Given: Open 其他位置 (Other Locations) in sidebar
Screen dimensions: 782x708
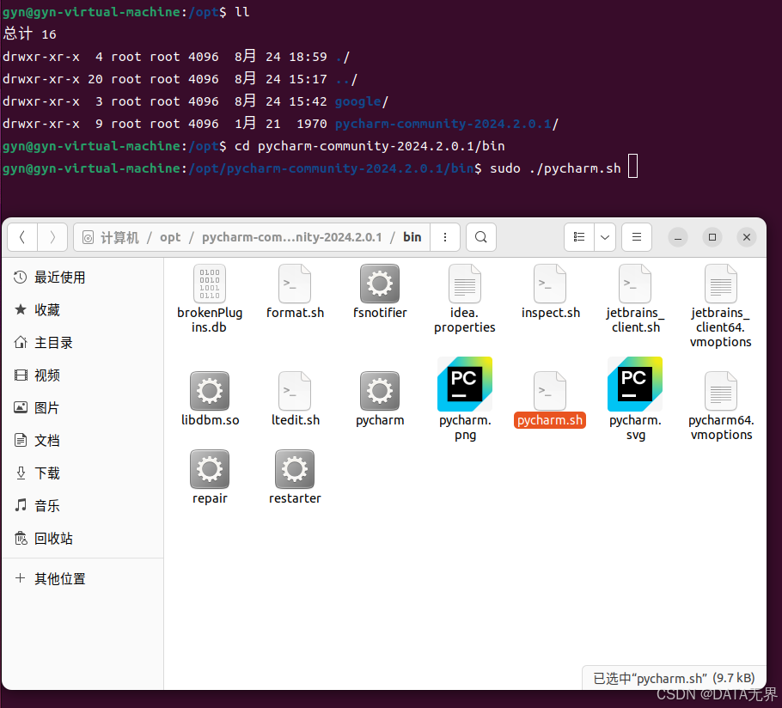Looking at the screenshot, I should (x=82, y=578).
